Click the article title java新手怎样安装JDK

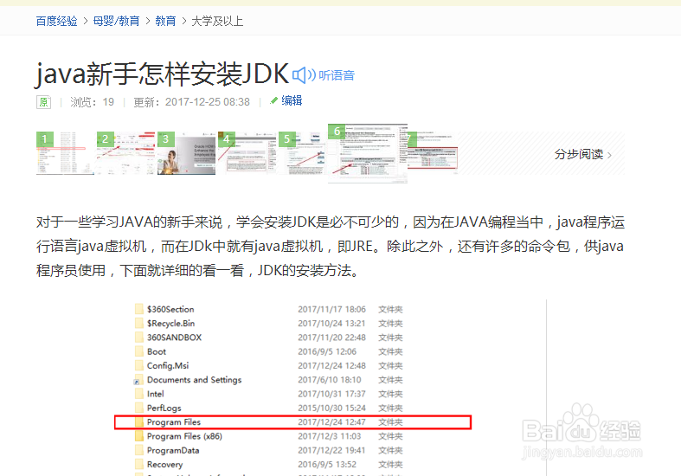[162, 74]
